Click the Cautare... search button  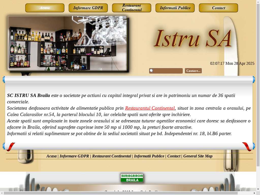[x=193, y=71]
